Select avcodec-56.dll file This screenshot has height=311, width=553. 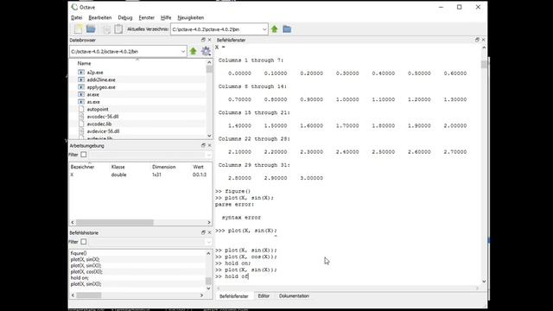point(103,117)
